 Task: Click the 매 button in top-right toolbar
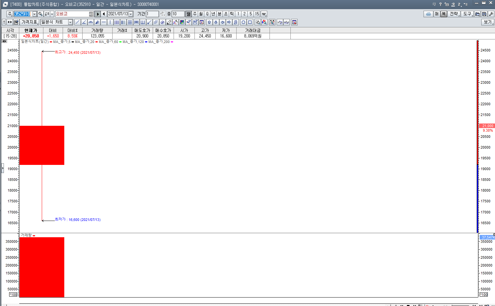437,14
